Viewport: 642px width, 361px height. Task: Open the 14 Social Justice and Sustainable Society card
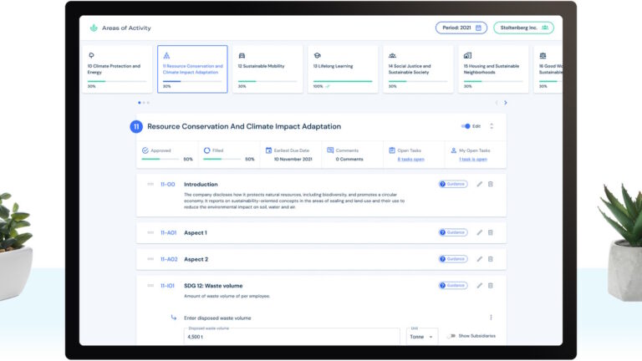418,69
